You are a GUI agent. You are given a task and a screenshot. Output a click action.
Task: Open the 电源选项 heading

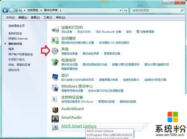coord(68,60)
